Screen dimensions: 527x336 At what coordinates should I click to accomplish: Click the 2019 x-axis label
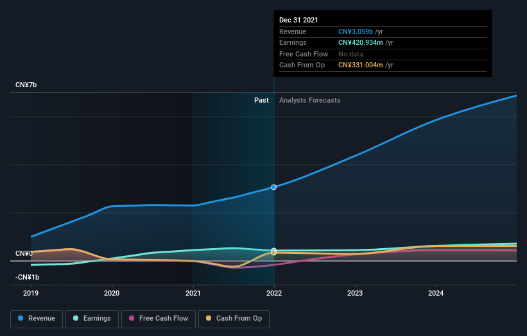31,294
